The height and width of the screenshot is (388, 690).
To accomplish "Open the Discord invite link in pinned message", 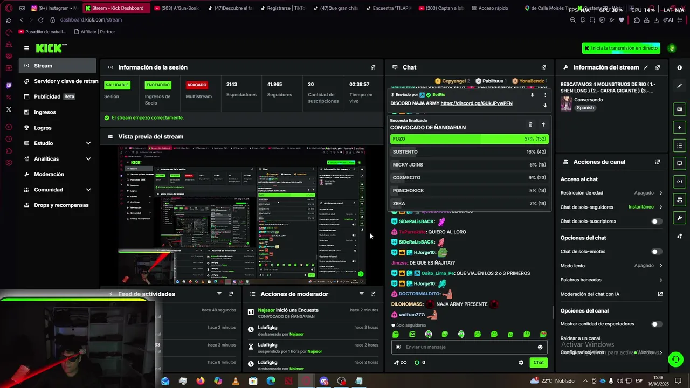I will (477, 103).
